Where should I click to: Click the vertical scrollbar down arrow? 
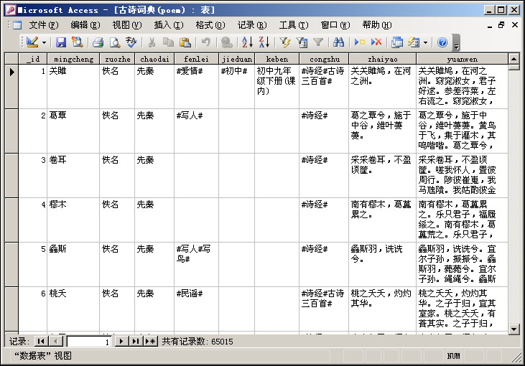[514, 329]
